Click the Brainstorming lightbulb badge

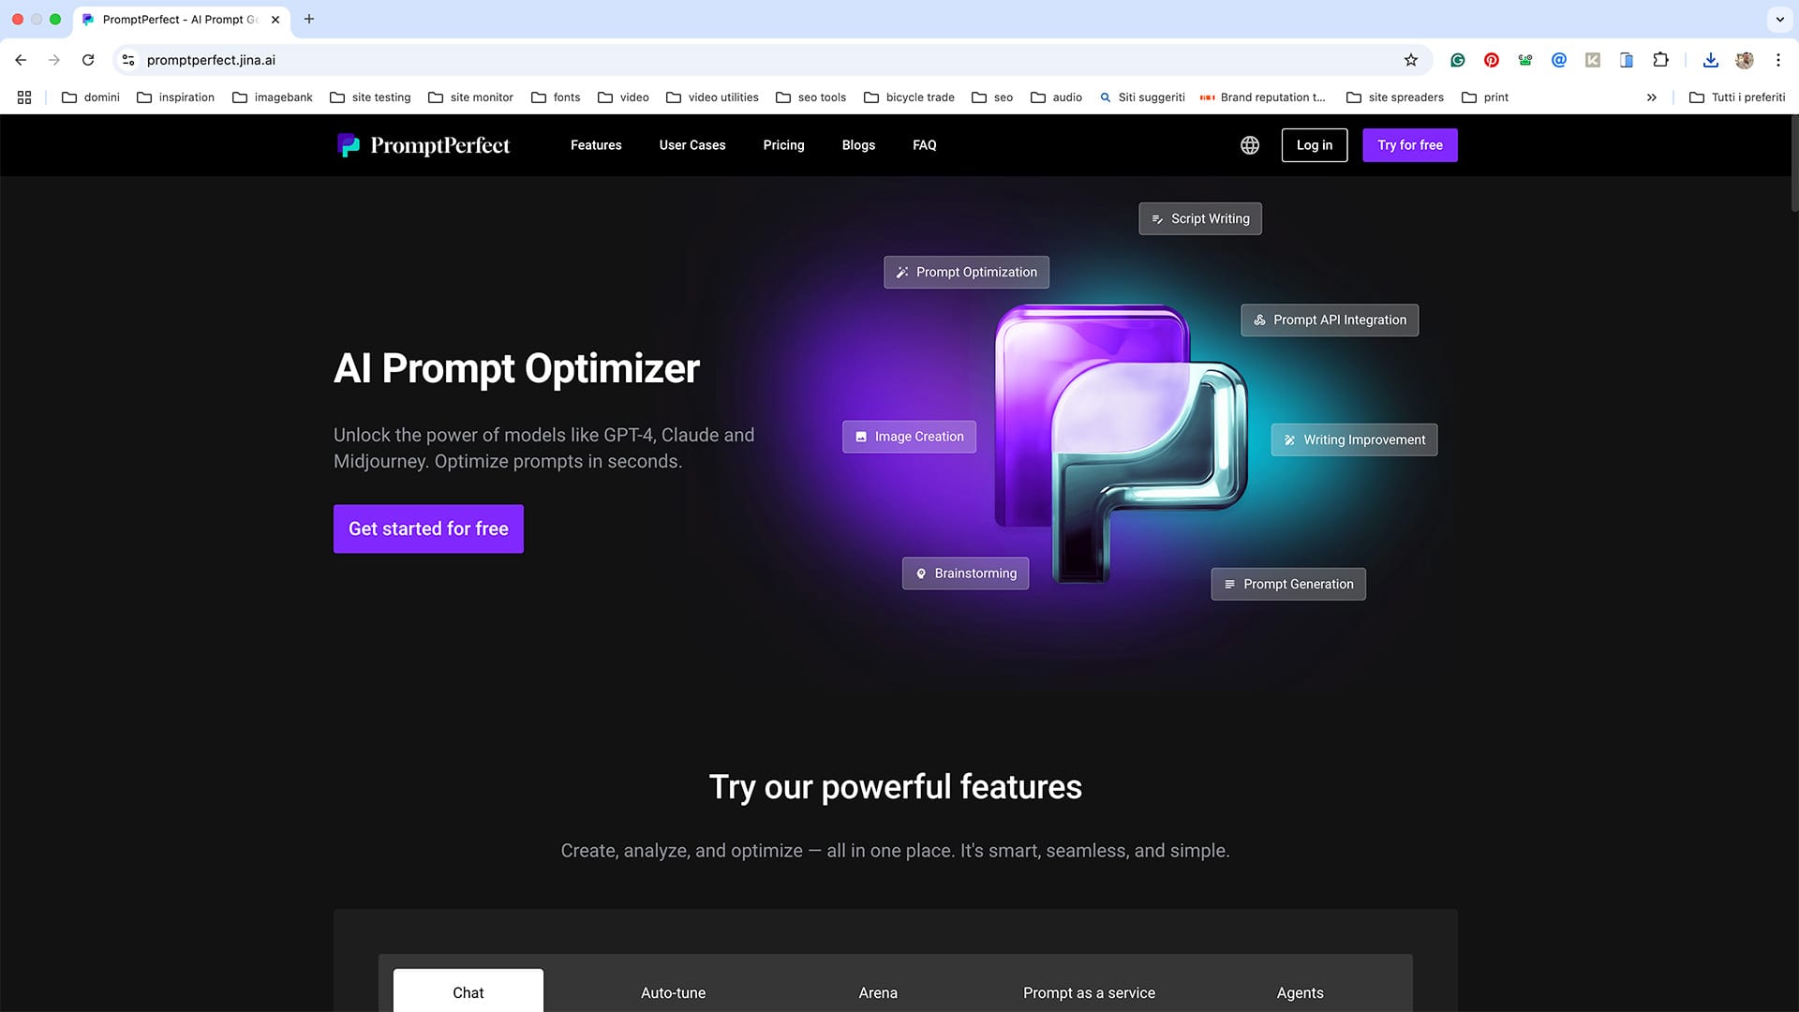(x=920, y=573)
